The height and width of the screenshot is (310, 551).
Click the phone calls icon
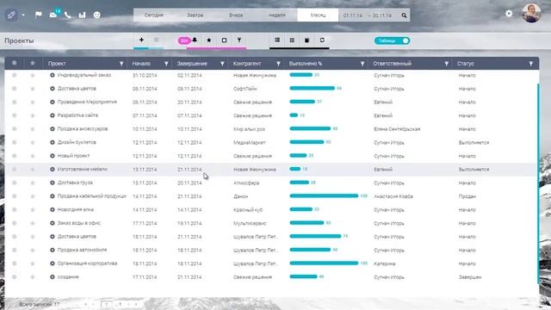coord(68,15)
